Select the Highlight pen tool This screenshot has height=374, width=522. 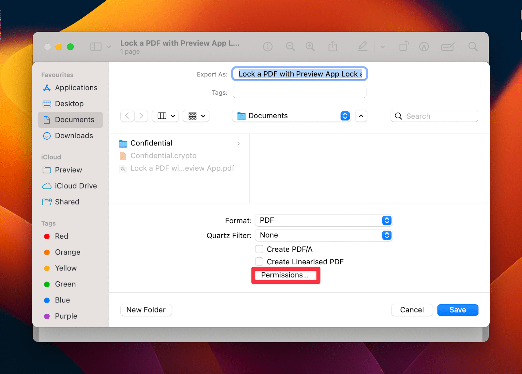click(x=362, y=46)
